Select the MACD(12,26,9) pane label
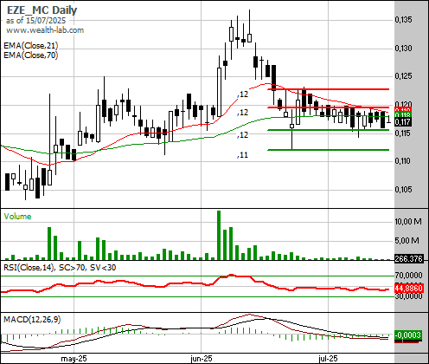The width and height of the screenshot is (429, 364). click(32, 320)
